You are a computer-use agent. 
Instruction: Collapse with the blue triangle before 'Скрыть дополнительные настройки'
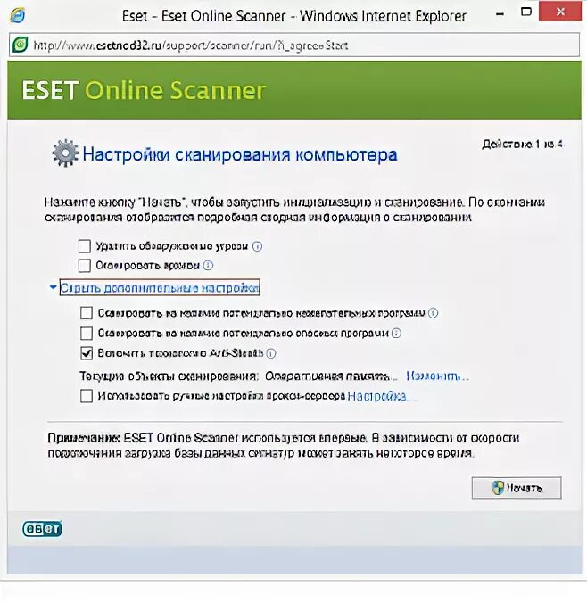click(x=54, y=287)
